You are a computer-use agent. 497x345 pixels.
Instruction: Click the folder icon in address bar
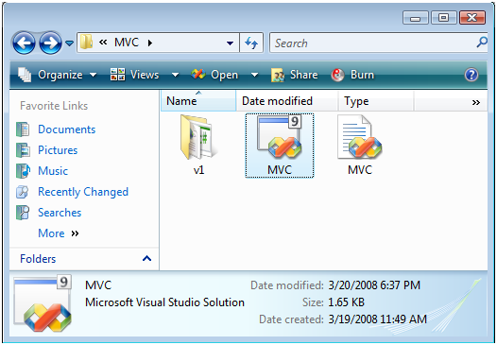click(86, 43)
